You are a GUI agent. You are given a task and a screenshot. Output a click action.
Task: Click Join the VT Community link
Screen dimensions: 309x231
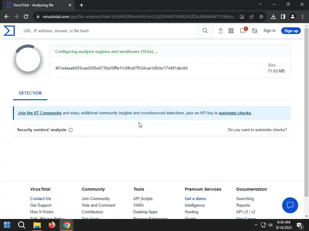[x=40, y=113]
